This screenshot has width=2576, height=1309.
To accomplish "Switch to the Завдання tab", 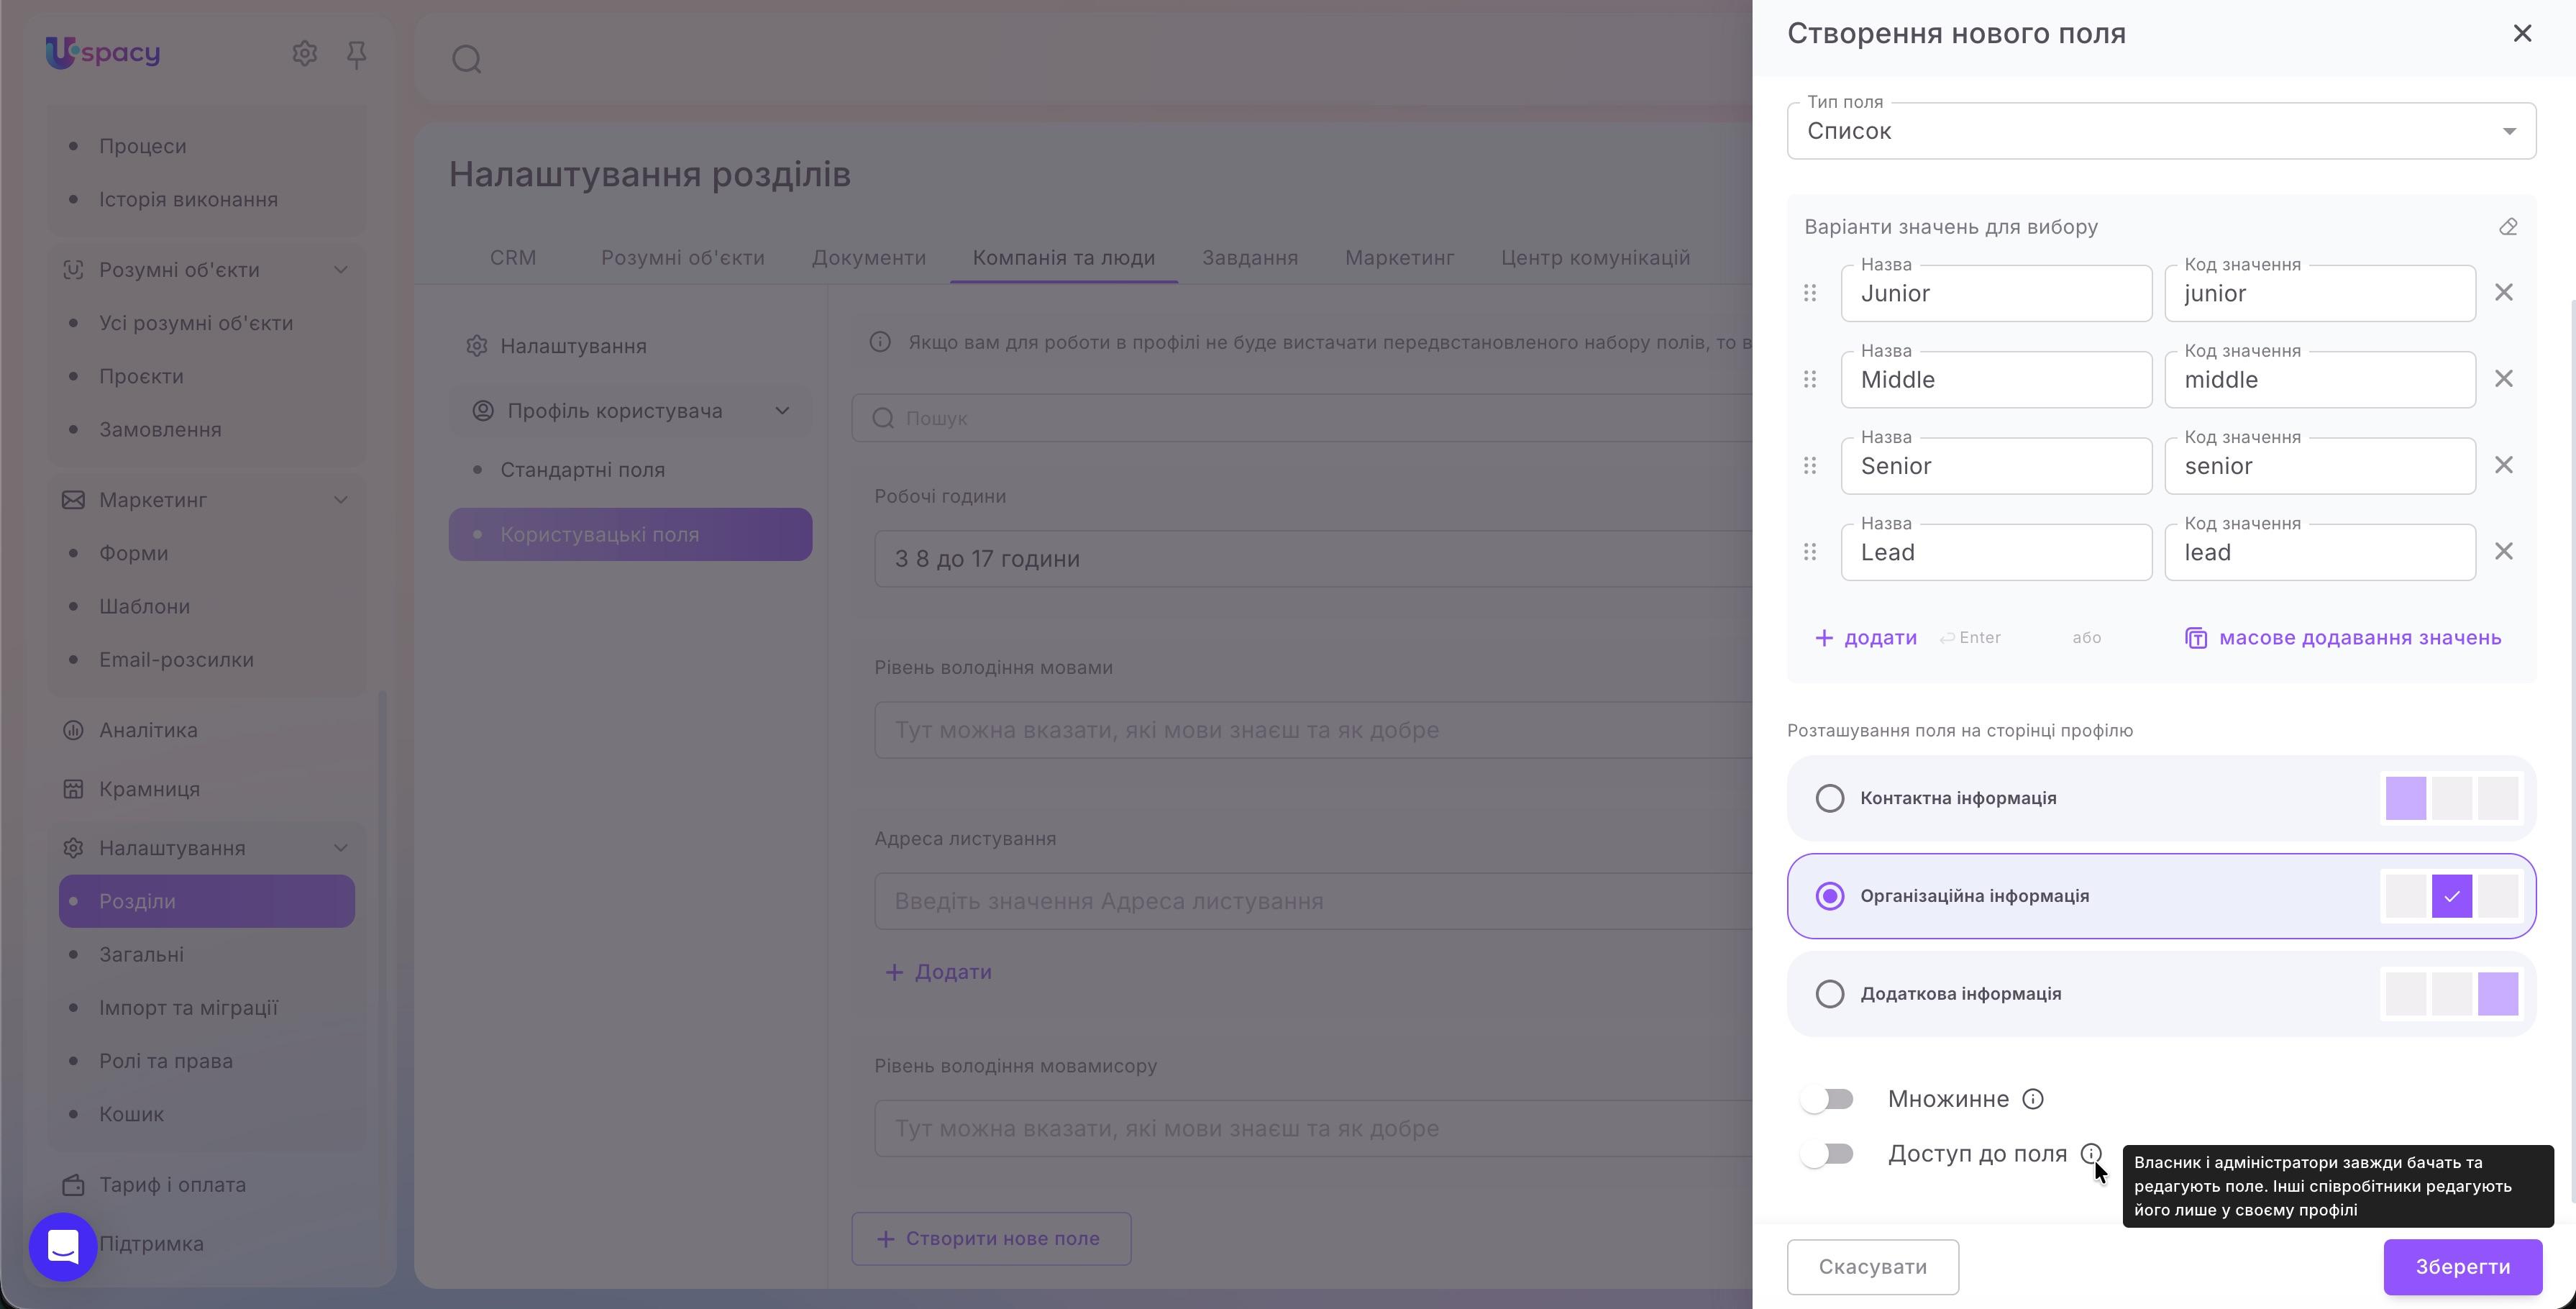I will pos(1250,258).
